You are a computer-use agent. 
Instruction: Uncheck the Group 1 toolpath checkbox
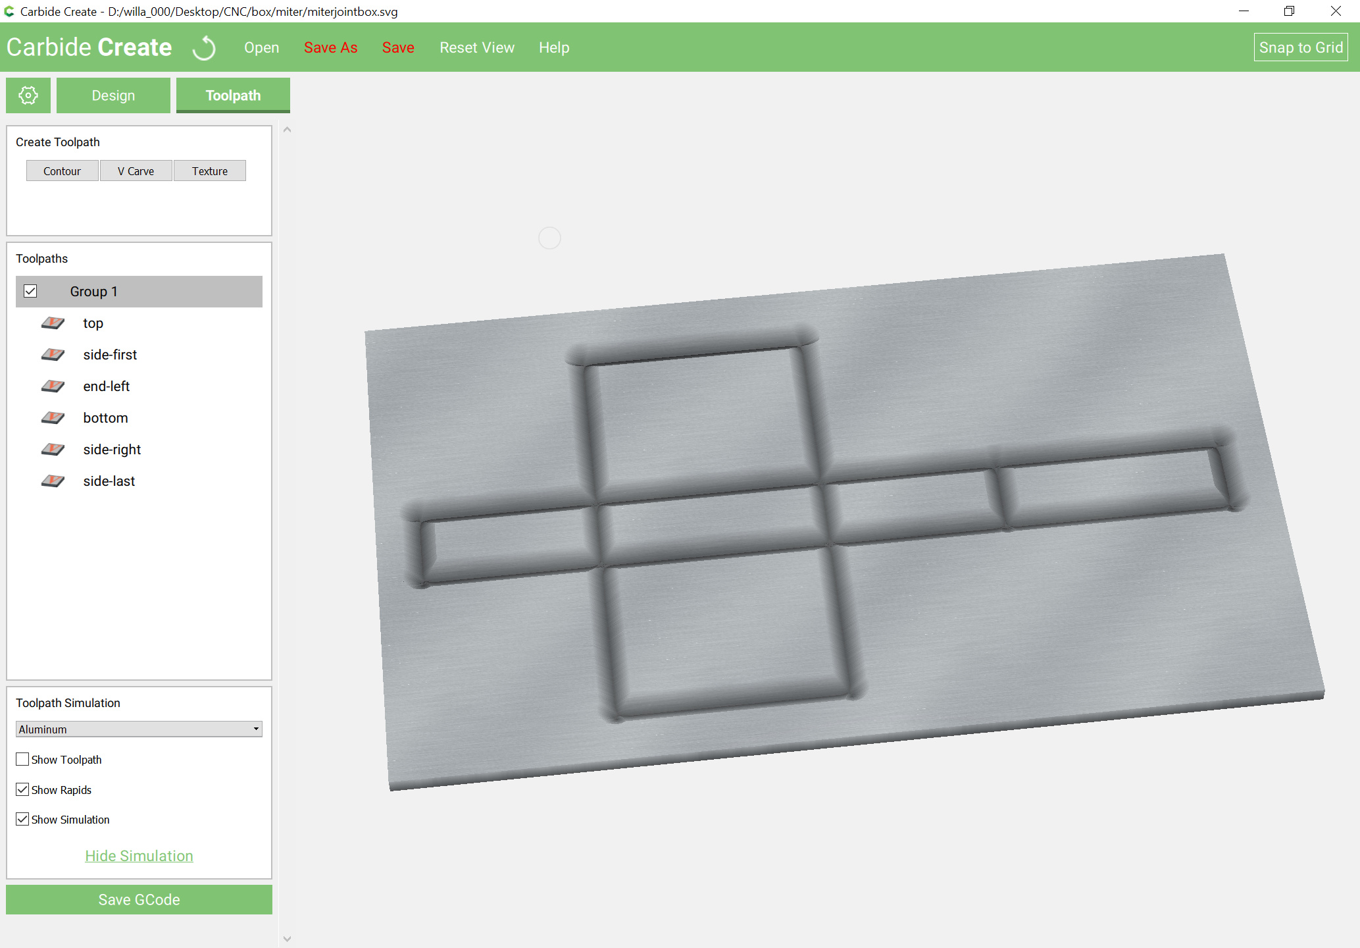point(30,291)
